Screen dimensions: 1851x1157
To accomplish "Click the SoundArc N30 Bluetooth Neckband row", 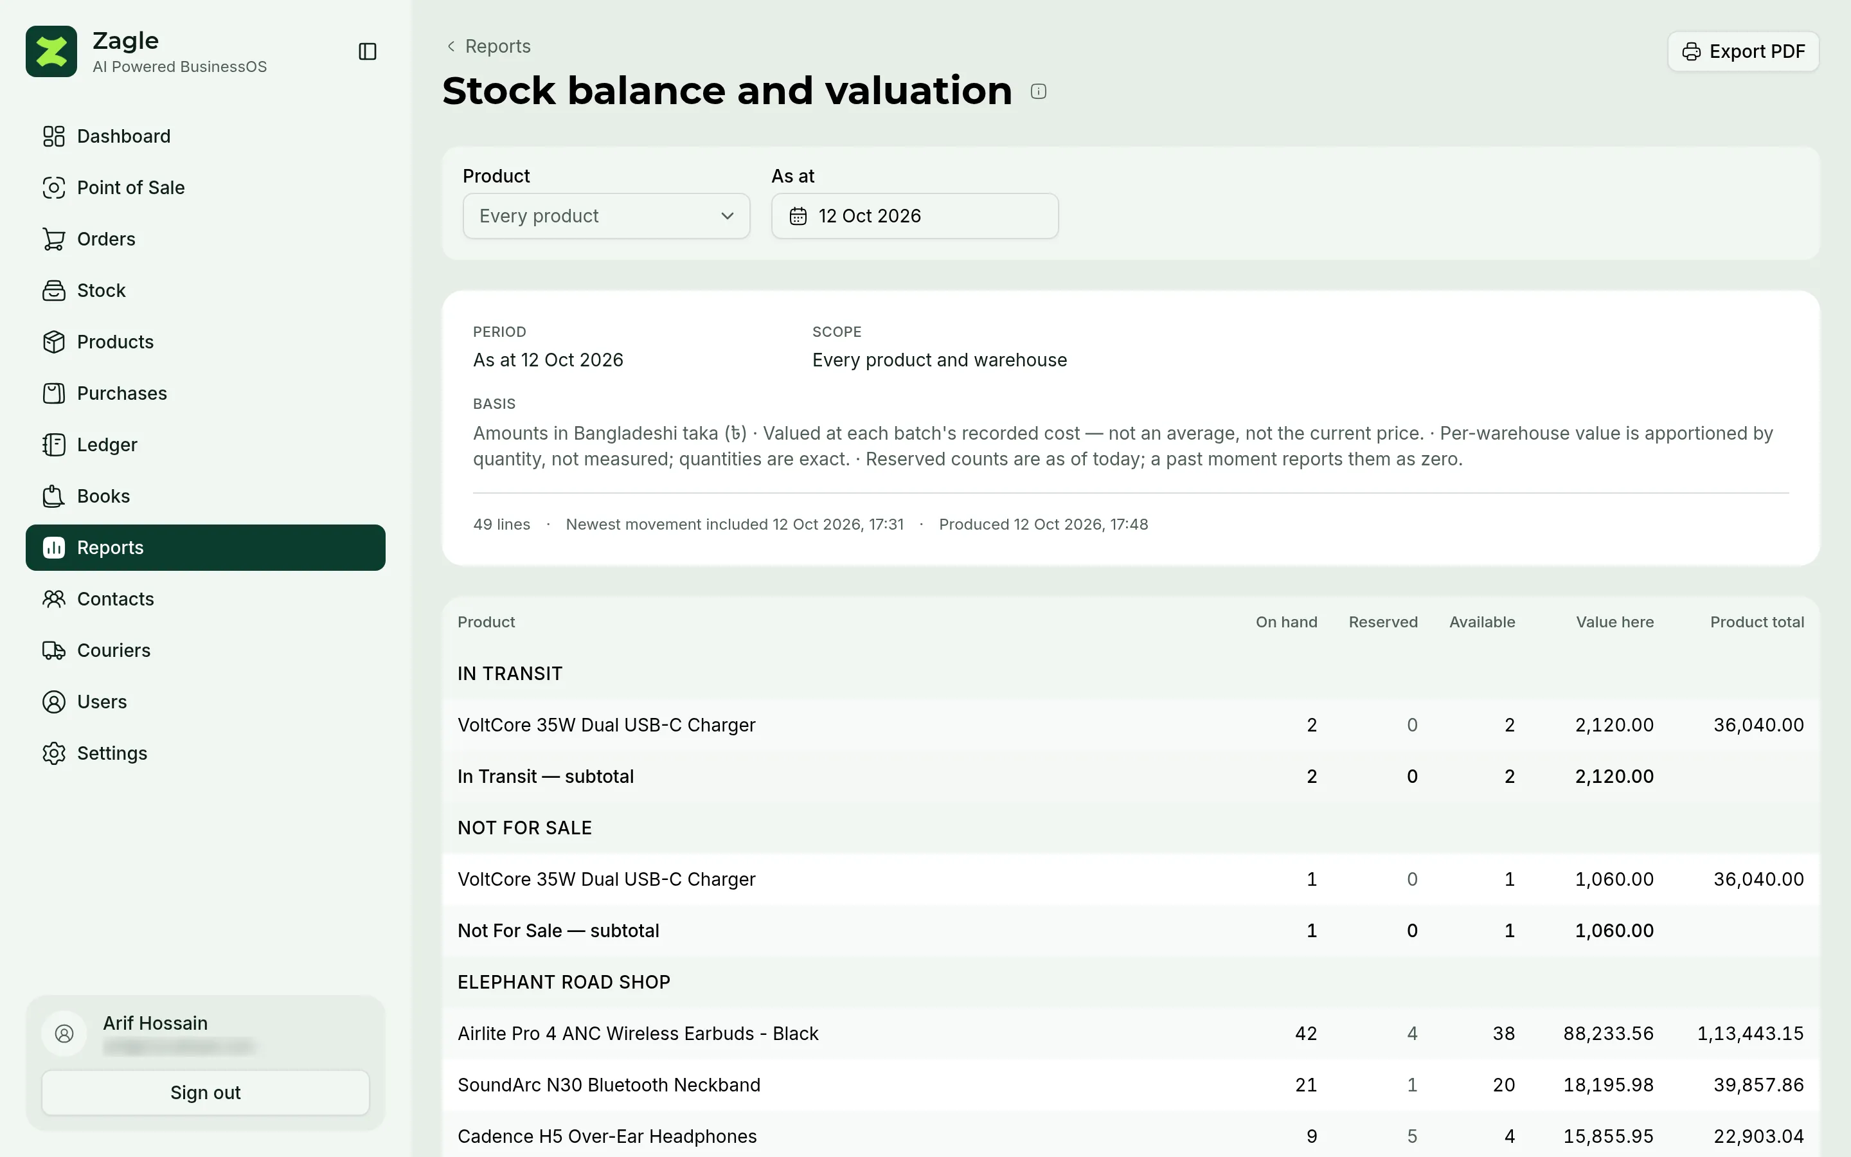I will click(x=1131, y=1085).
